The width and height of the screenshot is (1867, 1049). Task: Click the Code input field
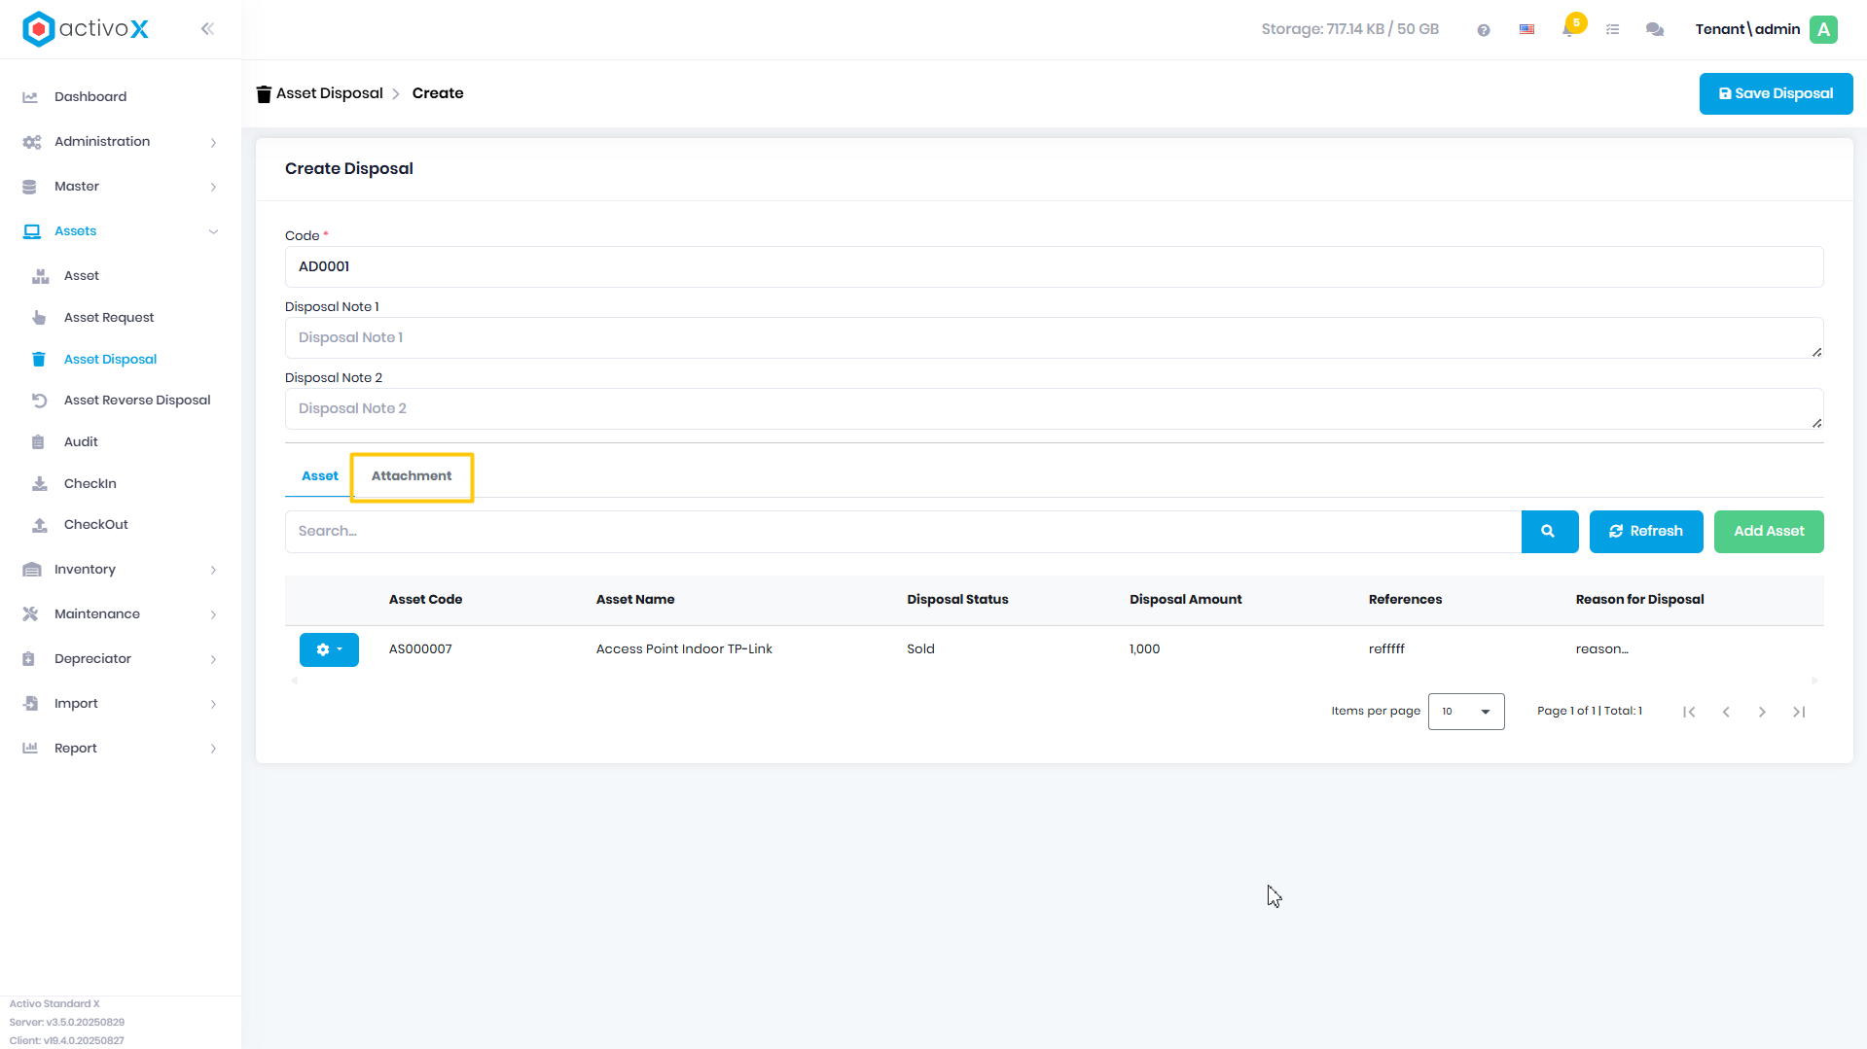pos(1054,266)
